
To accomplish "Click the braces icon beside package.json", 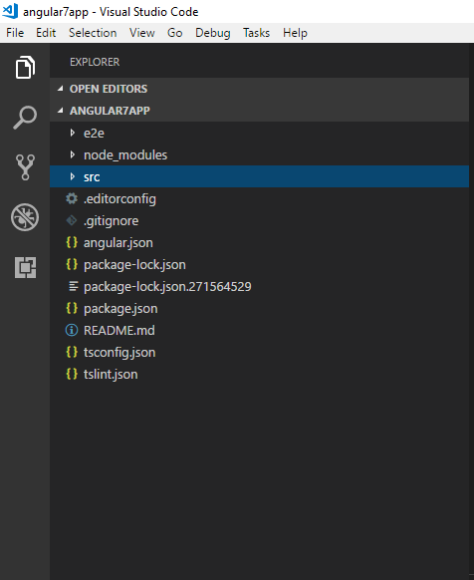I will coord(72,308).
